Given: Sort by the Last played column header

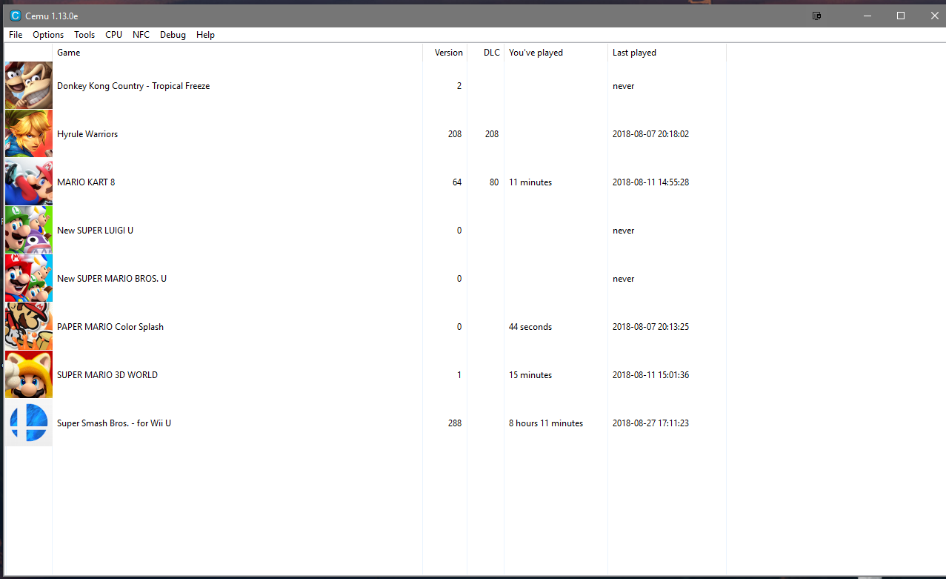Looking at the screenshot, I should click(x=667, y=53).
